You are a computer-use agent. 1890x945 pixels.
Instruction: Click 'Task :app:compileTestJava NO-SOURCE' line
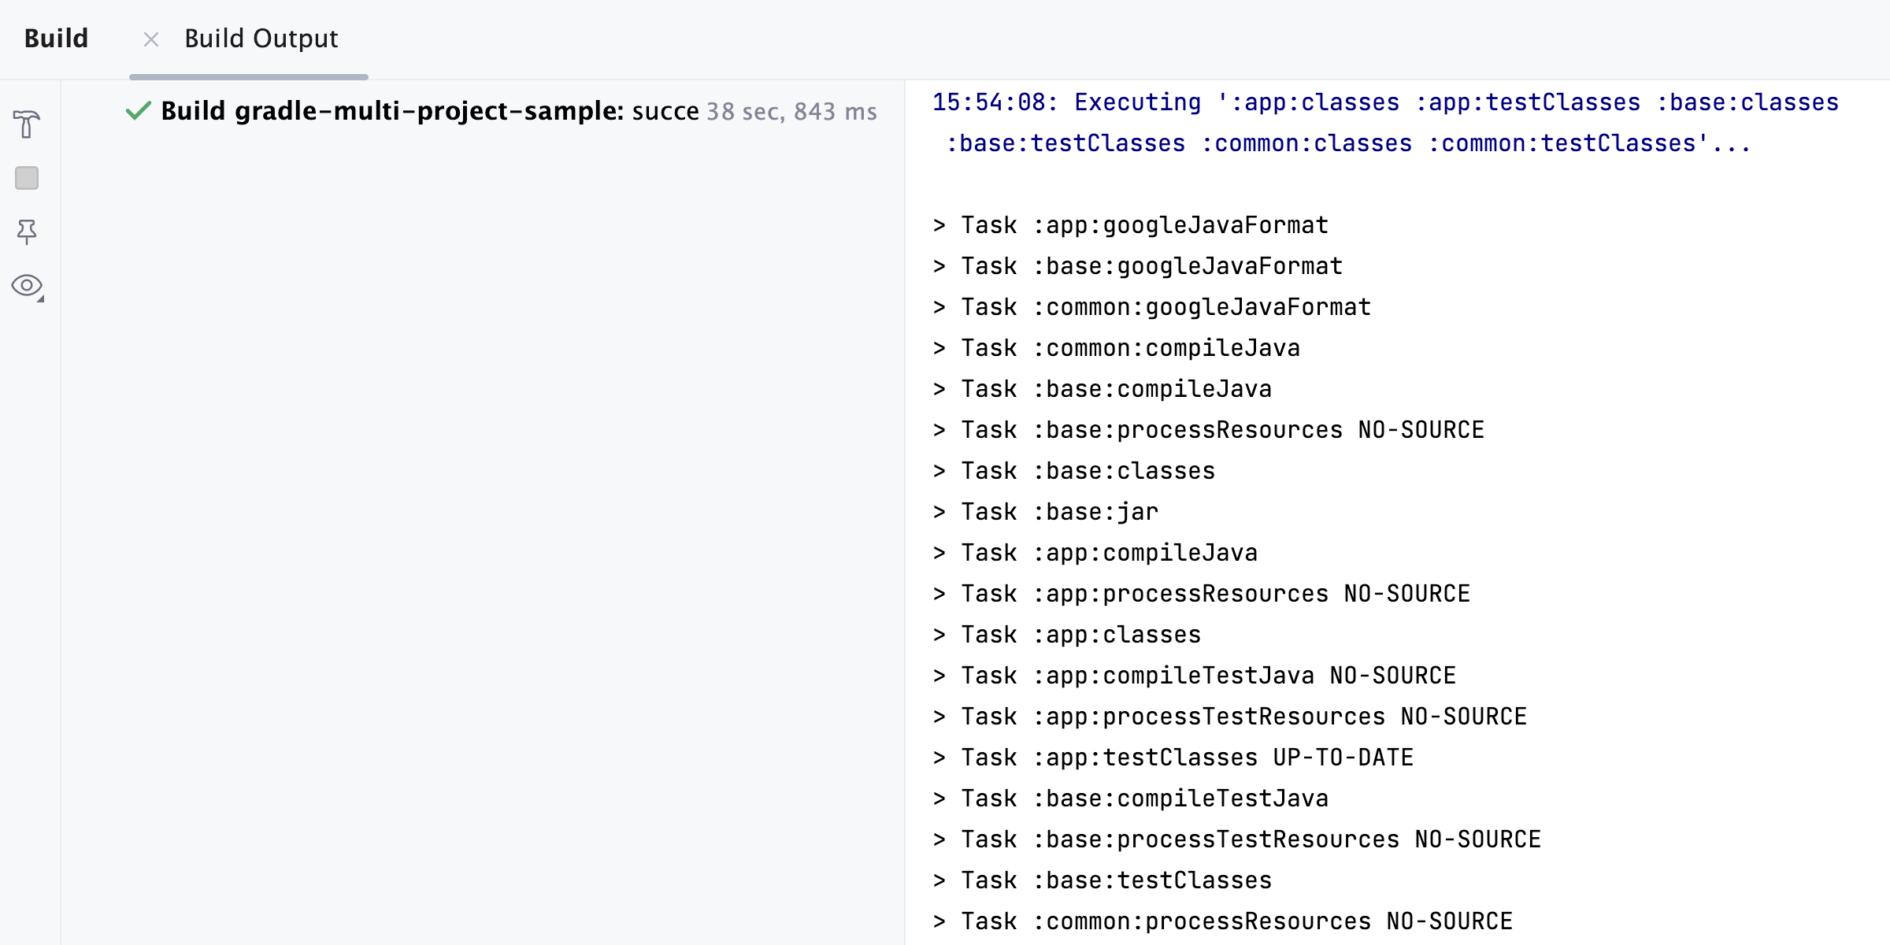(1195, 676)
